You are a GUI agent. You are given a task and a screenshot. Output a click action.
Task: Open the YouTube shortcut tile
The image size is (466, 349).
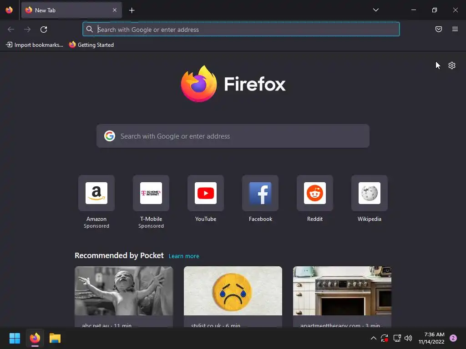[206, 193]
